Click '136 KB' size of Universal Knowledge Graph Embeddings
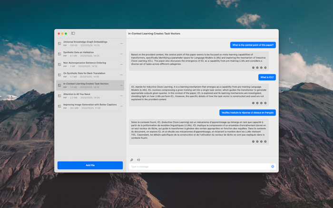333x208 pixels. tap(73, 46)
